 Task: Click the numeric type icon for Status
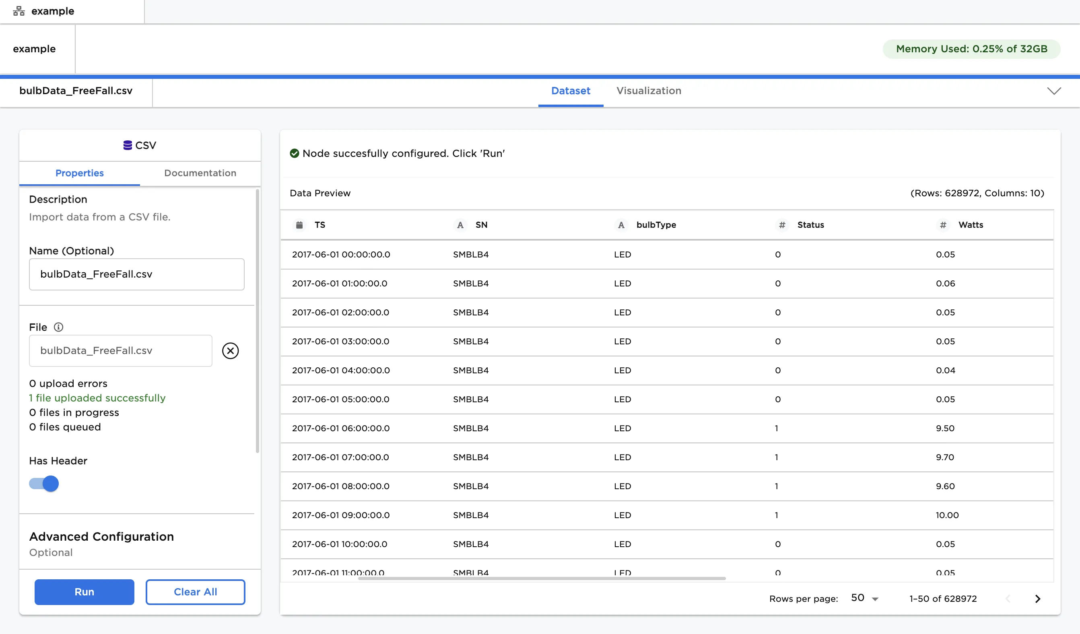click(x=782, y=225)
